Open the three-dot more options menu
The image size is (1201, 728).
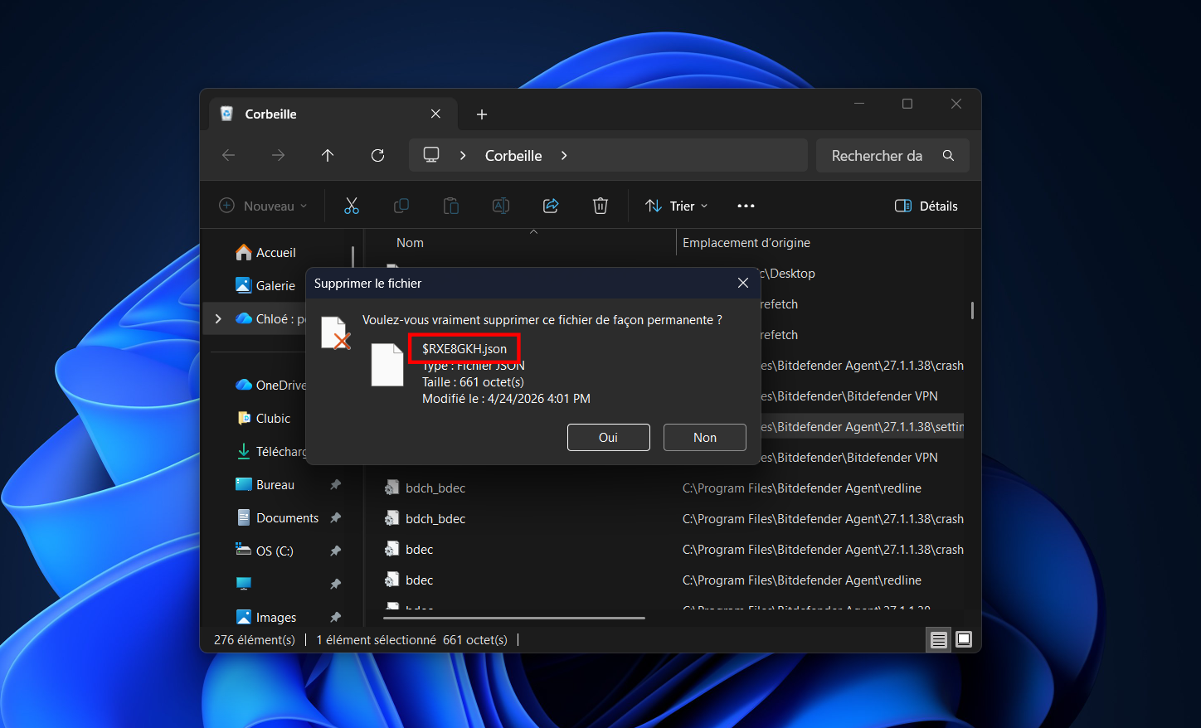pos(746,206)
